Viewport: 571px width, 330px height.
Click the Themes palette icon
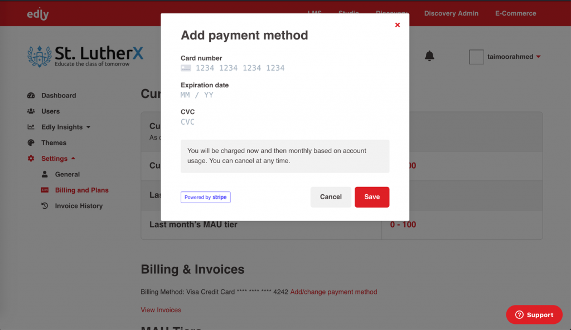coord(31,143)
